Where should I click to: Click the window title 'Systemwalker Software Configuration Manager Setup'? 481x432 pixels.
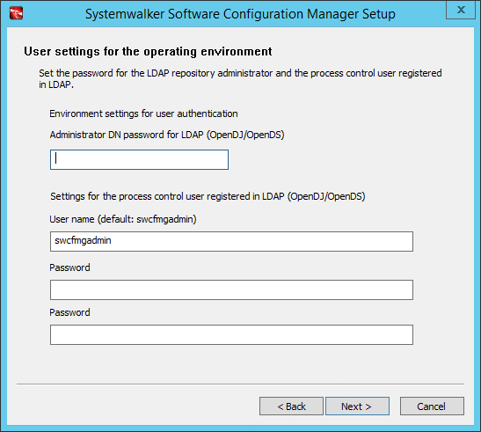pyautogui.click(x=240, y=14)
